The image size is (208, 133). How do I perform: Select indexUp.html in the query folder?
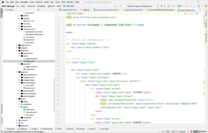pos(31,112)
